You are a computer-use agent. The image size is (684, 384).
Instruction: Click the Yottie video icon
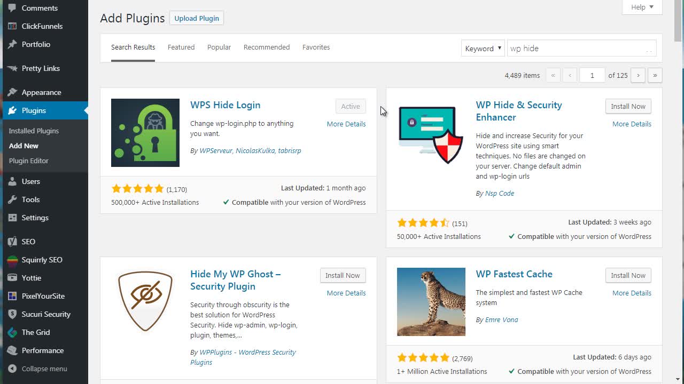point(12,278)
